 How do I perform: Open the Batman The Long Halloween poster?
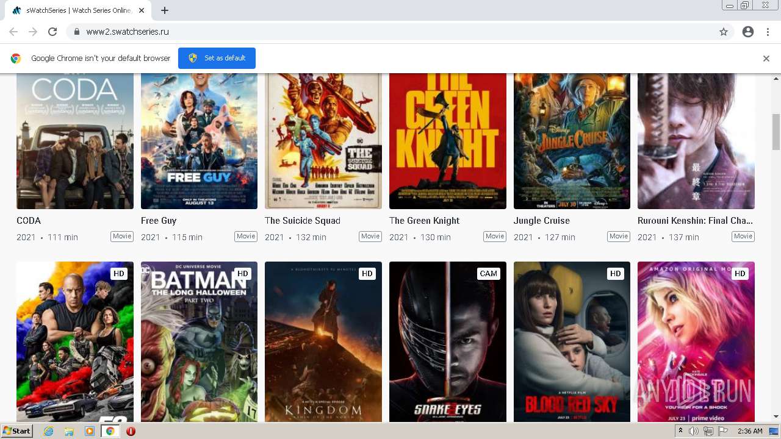pos(199,342)
